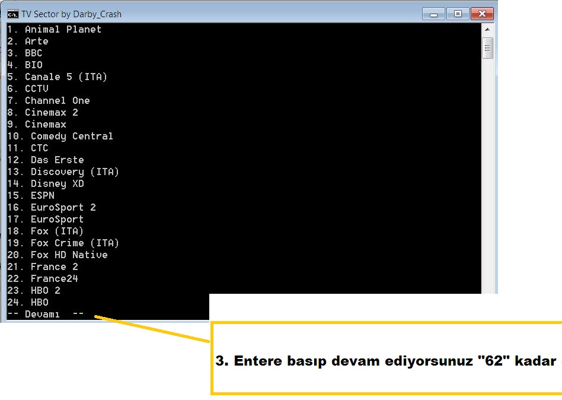Click the line '7. Channel One'
This screenshot has height=400, width=562.
(x=49, y=100)
